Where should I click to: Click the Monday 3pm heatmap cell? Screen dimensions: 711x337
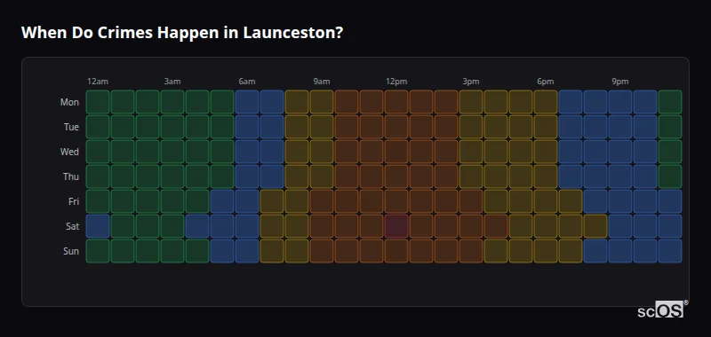pos(471,102)
